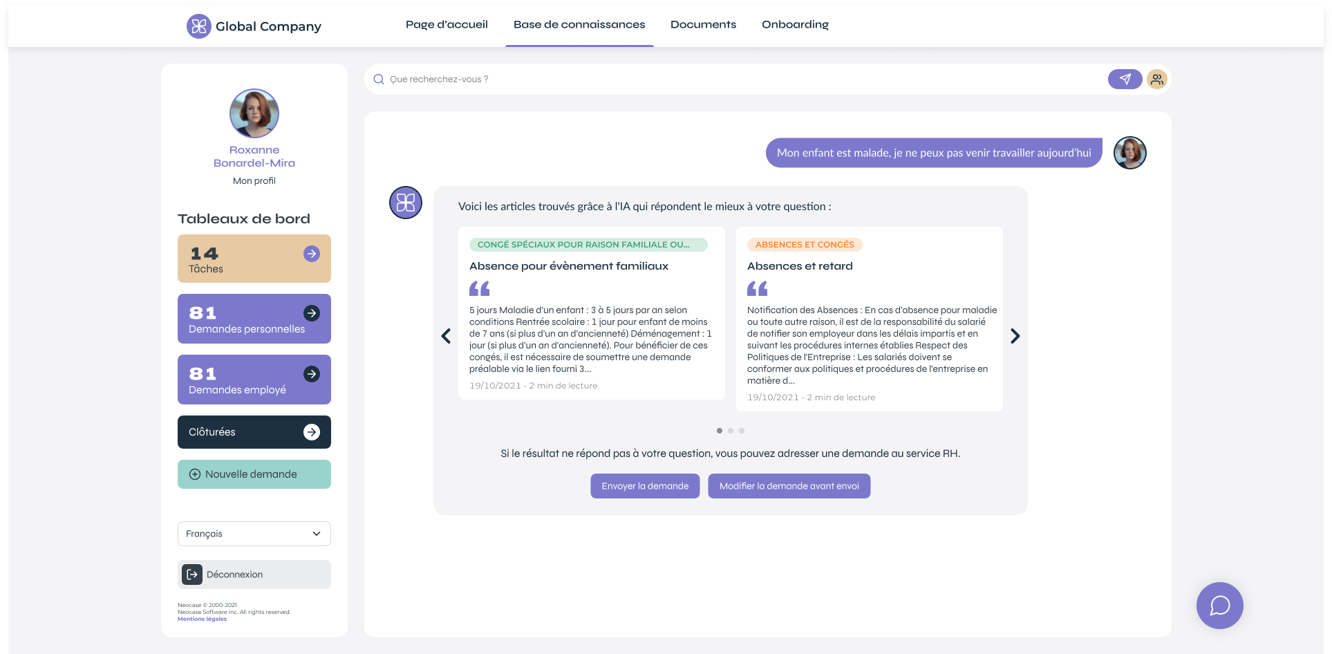Select the third carousel pagination dot
This screenshot has width=1332, height=654.
(x=742, y=431)
